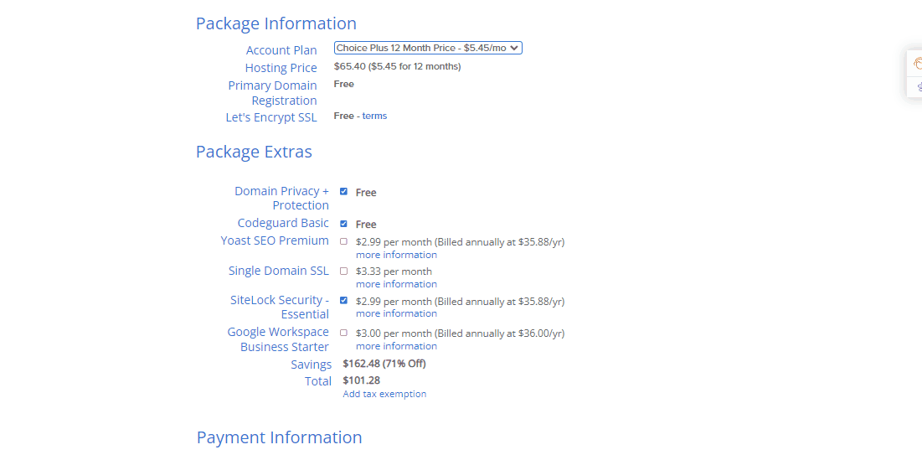Image resolution: width=922 pixels, height=455 pixels.
Task: Click the Yoast SEO Premium label
Action: 275,240
